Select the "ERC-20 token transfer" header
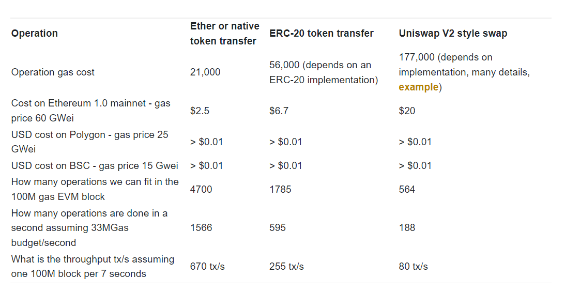This screenshot has width=565, height=293. 322,33
